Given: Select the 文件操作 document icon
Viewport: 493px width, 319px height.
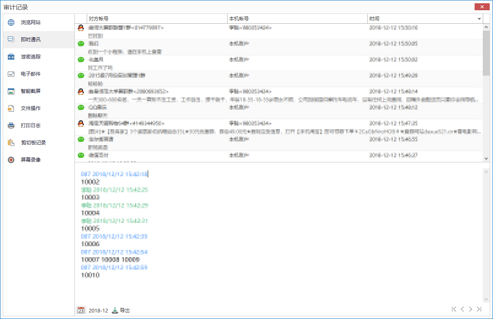Looking at the screenshot, I should click(x=11, y=108).
